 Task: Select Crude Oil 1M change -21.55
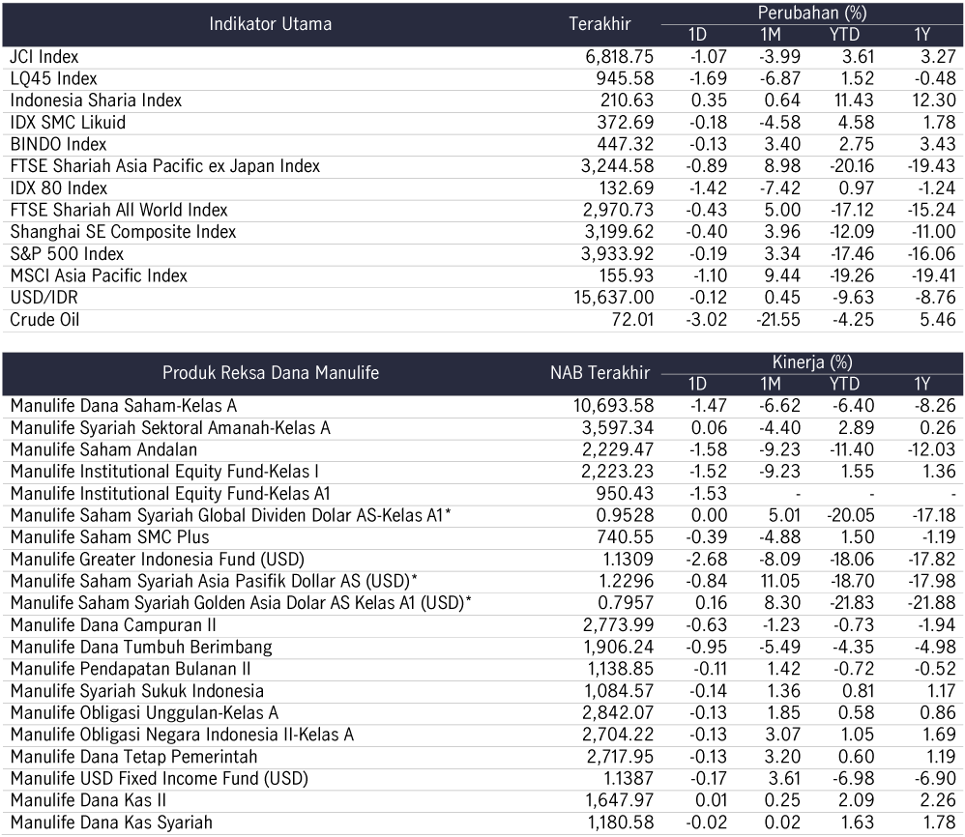click(778, 320)
